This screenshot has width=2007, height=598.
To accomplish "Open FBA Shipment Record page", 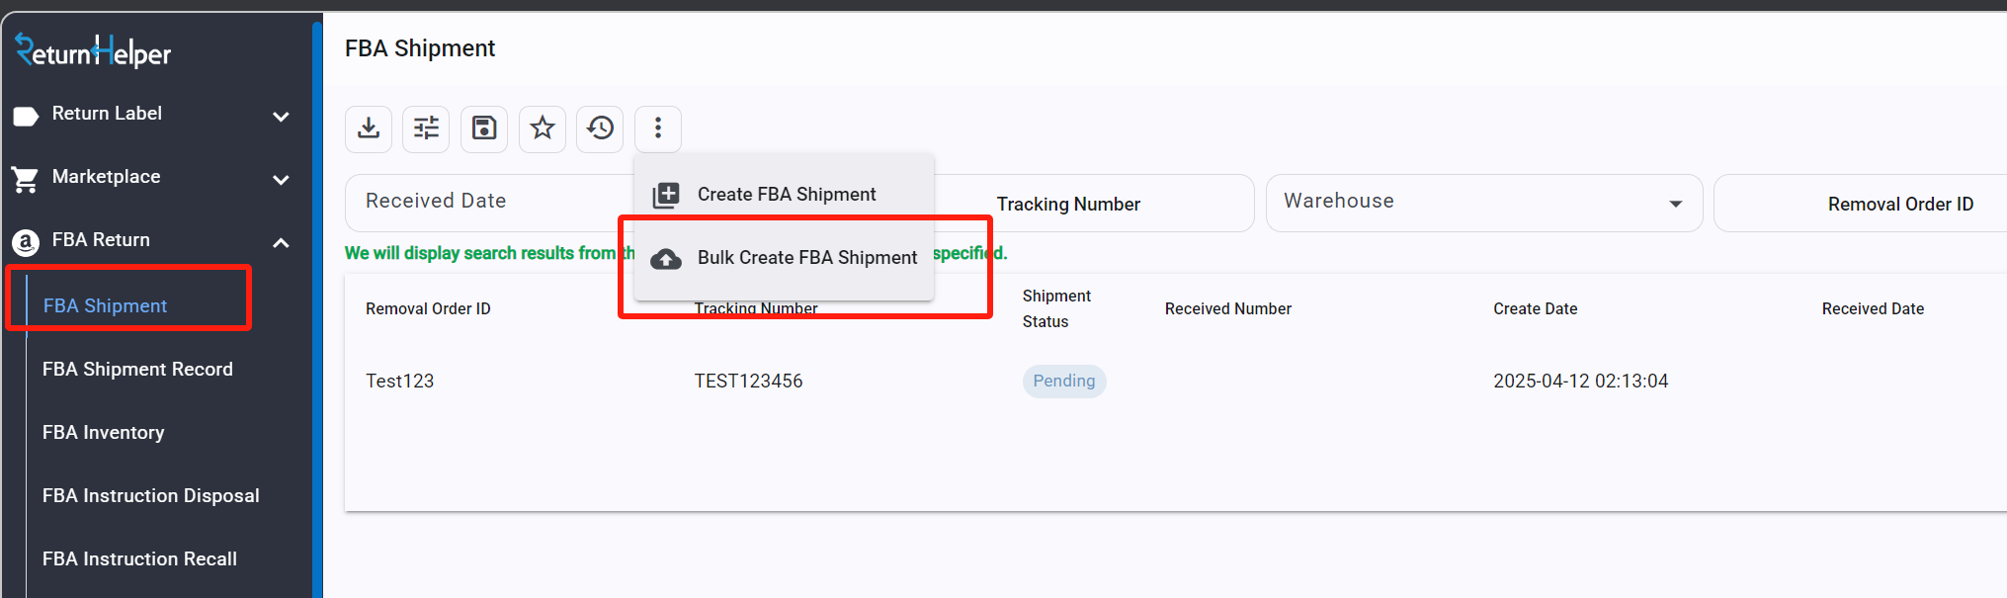I will (x=137, y=369).
